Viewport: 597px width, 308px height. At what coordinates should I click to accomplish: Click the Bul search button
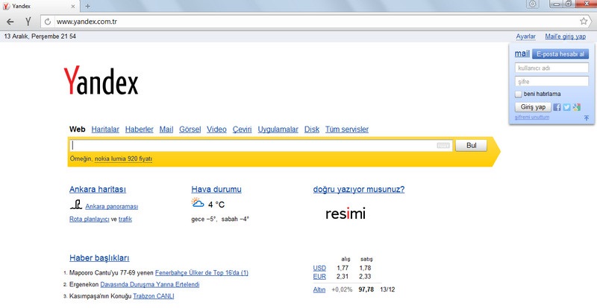pyautogui.click(x=471, y=146)
